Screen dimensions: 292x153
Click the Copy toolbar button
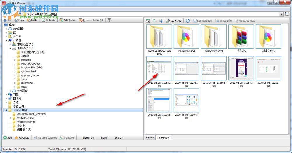[19, 20]
